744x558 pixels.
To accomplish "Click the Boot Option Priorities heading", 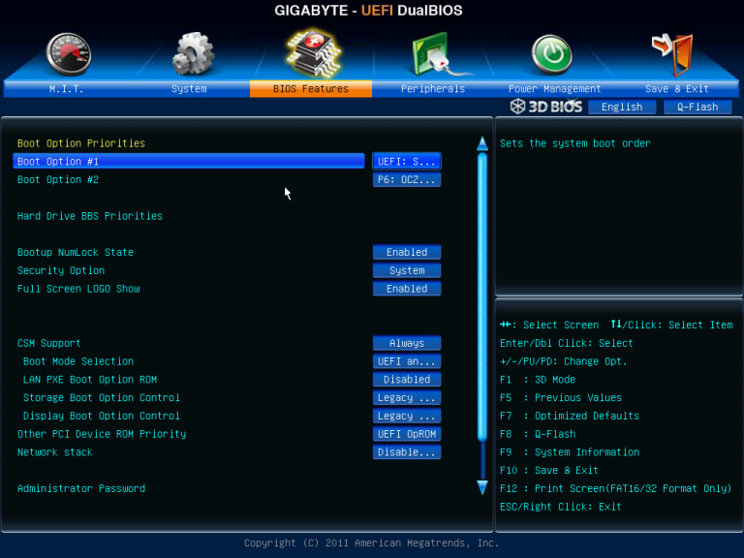I will (81, 143).
